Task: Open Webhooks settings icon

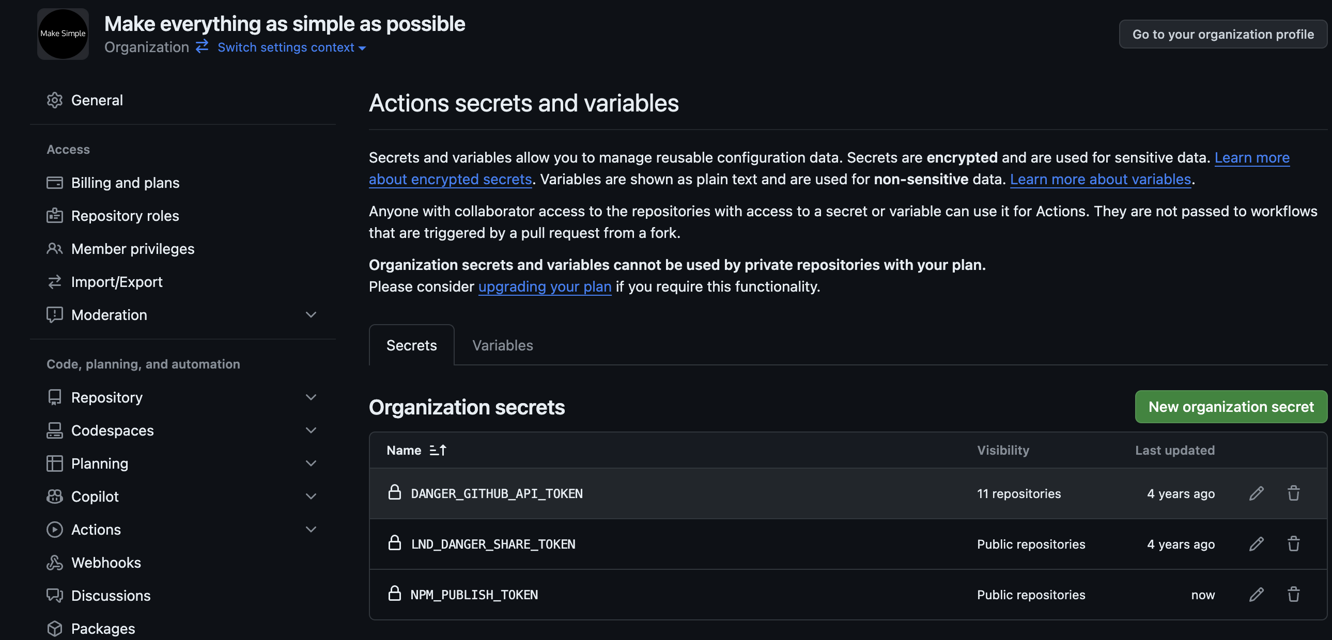Action: [54, 563]
